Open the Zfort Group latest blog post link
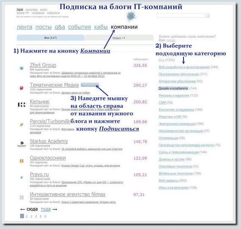Viewport: 241px width, 229px height. pyautogui.click(x=75, y=74)
